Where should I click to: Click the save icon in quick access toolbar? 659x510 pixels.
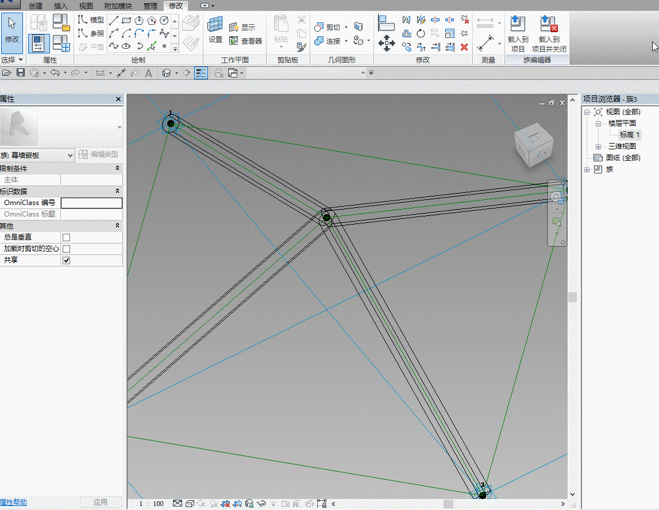click(21, 73)
